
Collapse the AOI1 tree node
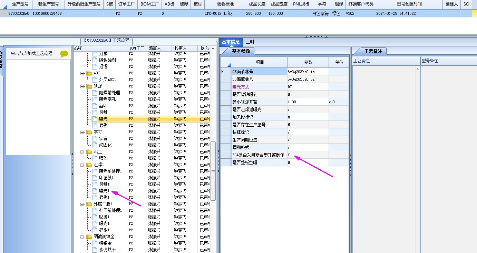tap(82, 73)
